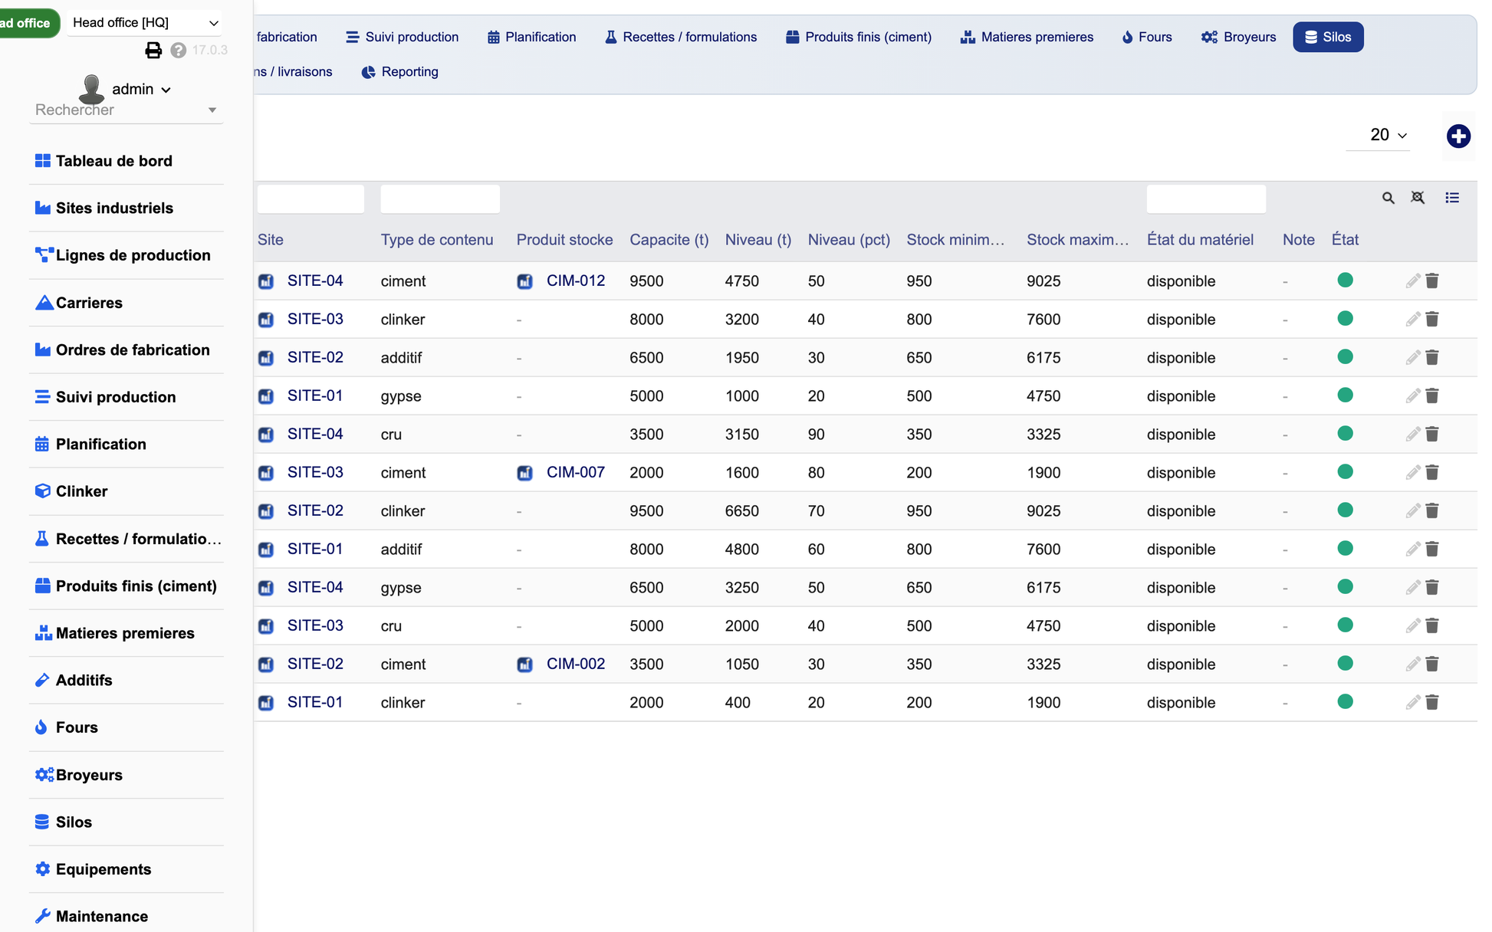The image size is (1492, 932).
Task: Delete the SITE-02 clinker 9500 row
Action: (1431, 510)
